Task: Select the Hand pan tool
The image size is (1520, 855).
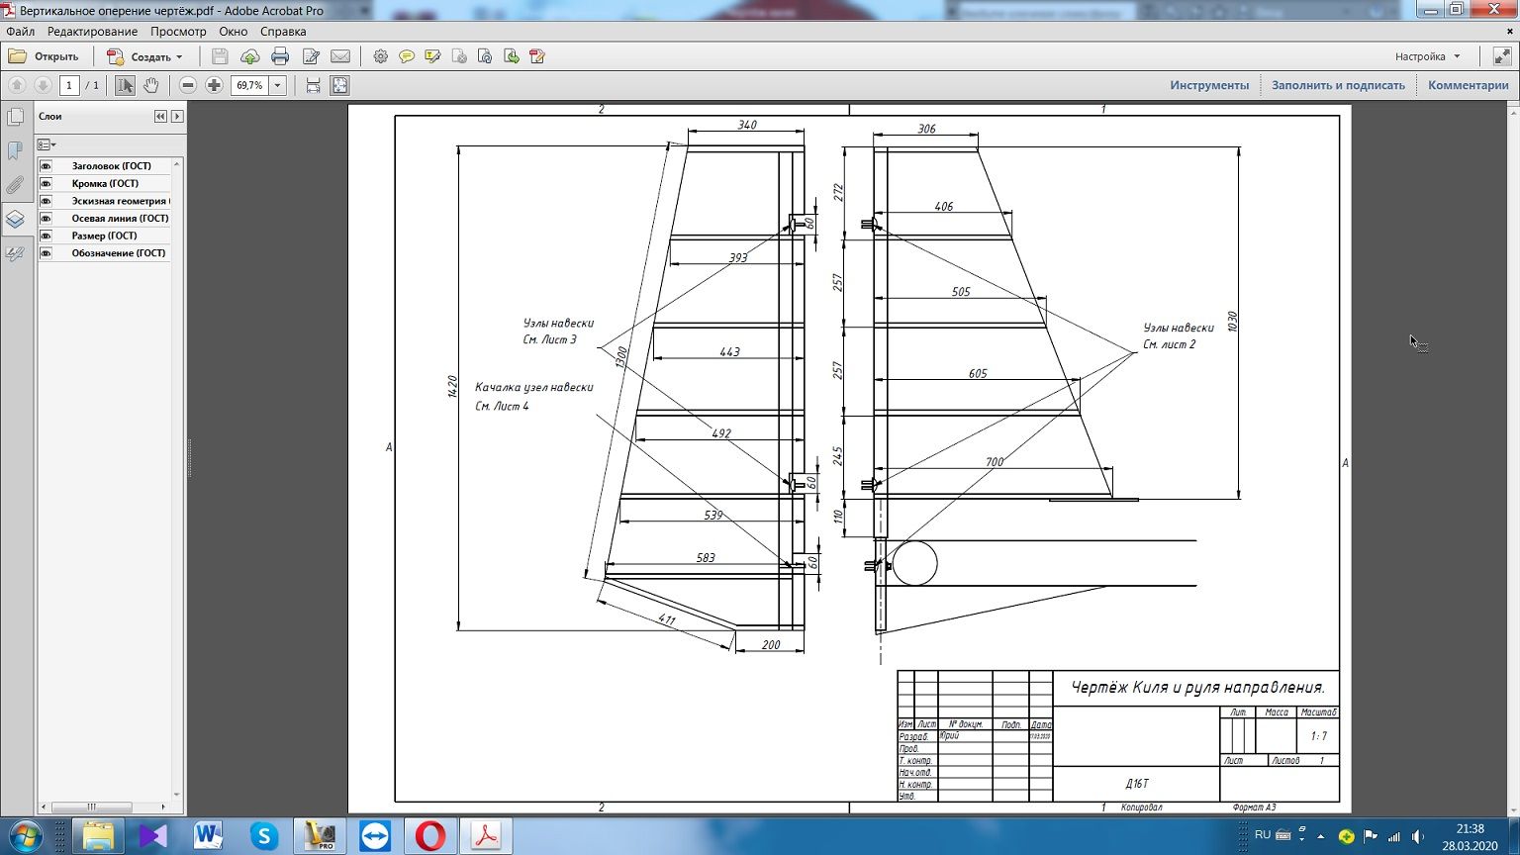Action: point(150,86)
